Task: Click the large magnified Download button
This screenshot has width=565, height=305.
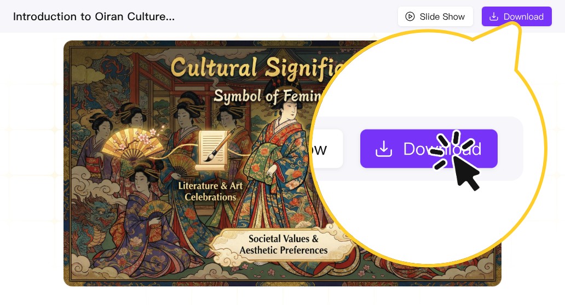Action: (428, 149)
